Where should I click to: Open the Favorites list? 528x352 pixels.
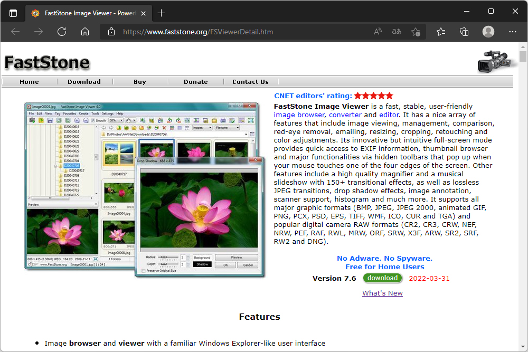click(x=441, y=32)
